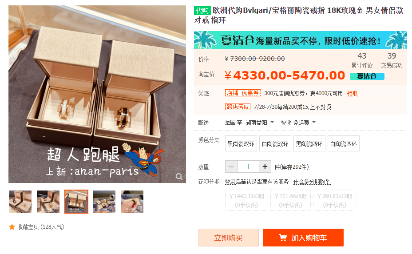The image size is (412, 254).
Task: Select the 黑陶瓷双环 option
Action: 241,143
